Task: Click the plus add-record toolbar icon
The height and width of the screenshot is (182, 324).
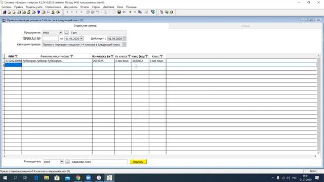Action: [x=130, y=12]
